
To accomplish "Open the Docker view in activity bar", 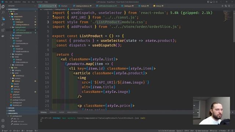I will [3, 36].
